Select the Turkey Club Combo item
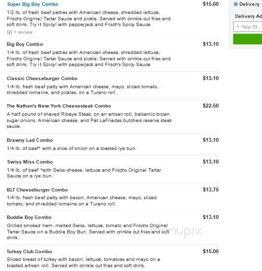This screenshot has height=271, width=262. (29, 251)
